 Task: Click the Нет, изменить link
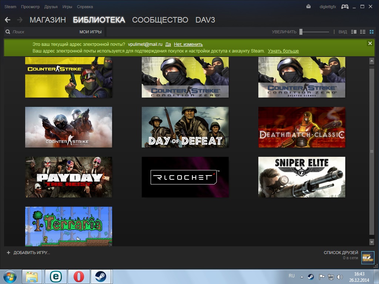pyautogui.click(x=188, y=44)
